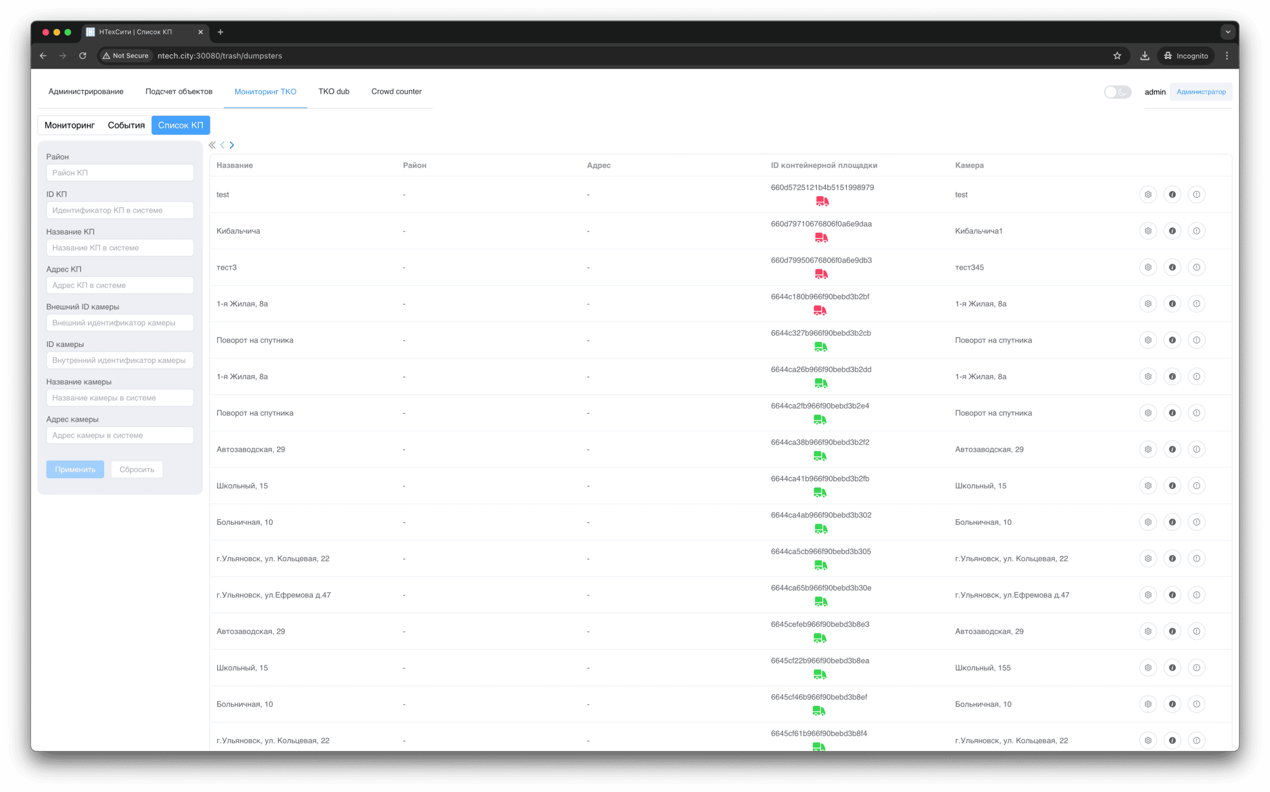Click the red truck icon under ID 660d5725121b4b5151998979
This screenshot has height=792, width=1270.
click(x=822, y=201)
